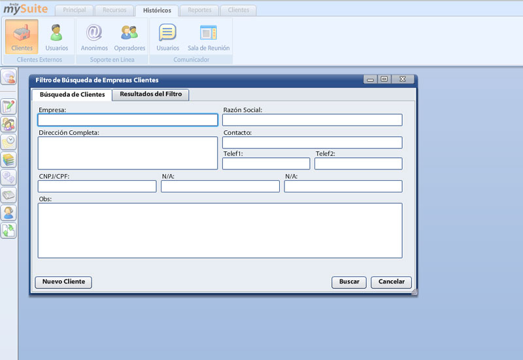Screen dimensions: 523x360
Task: Select the Operadores icon
Action: [129, 36]
